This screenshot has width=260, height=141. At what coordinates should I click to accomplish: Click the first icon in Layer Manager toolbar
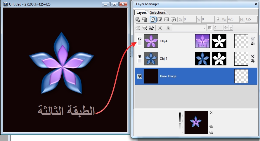coord(138,20)
